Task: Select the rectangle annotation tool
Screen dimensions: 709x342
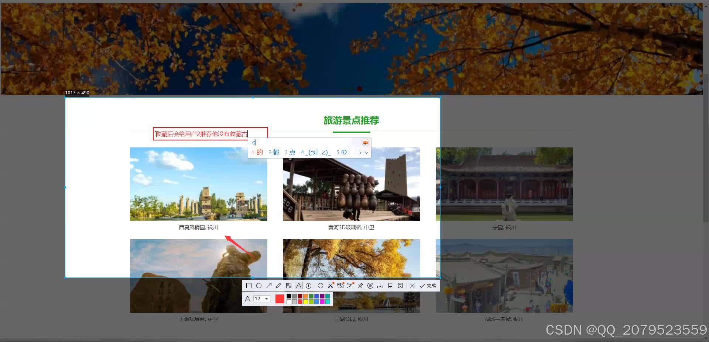Action: (249, 286)
